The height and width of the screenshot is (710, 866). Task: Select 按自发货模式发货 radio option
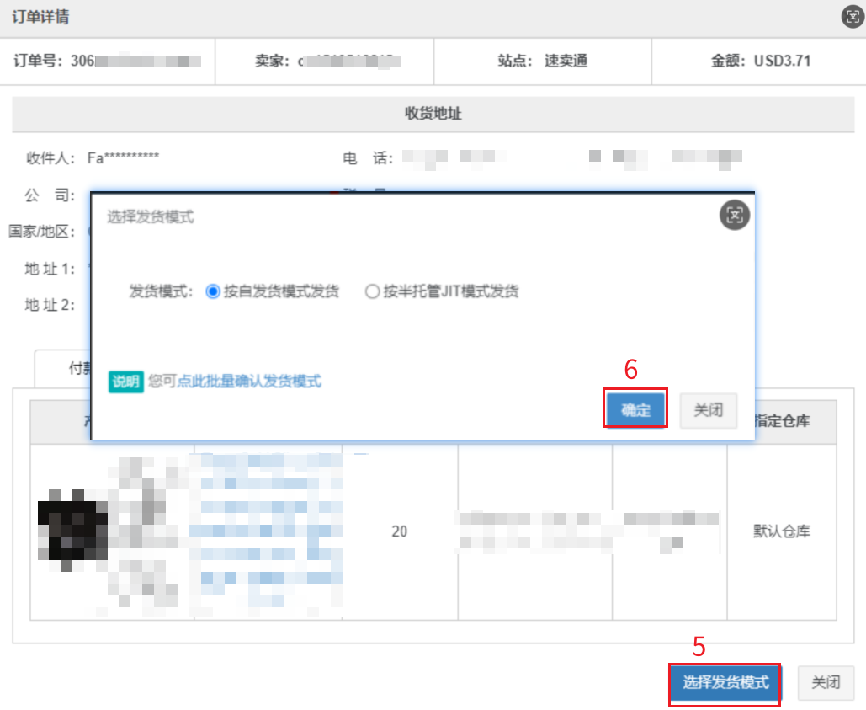pos(212,291)
